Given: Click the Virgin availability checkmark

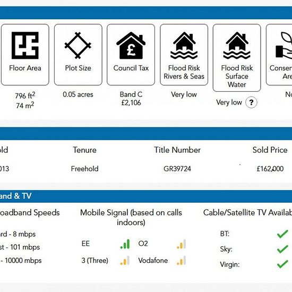Looking at the screenshot, I should point(282,264).
